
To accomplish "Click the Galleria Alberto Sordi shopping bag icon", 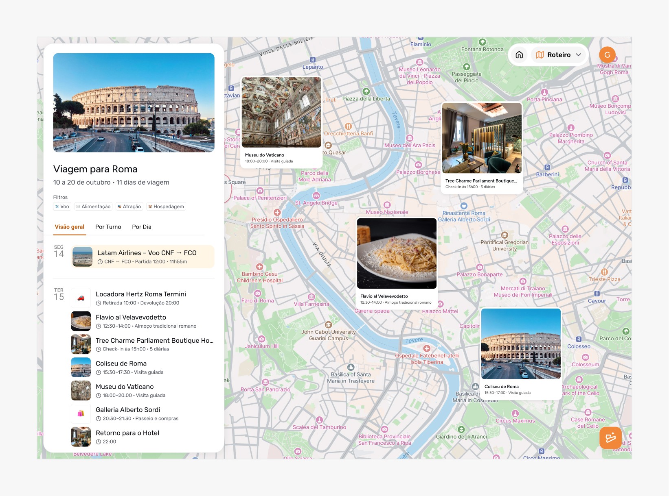I will pyautogui.click(x=81, y=414).
